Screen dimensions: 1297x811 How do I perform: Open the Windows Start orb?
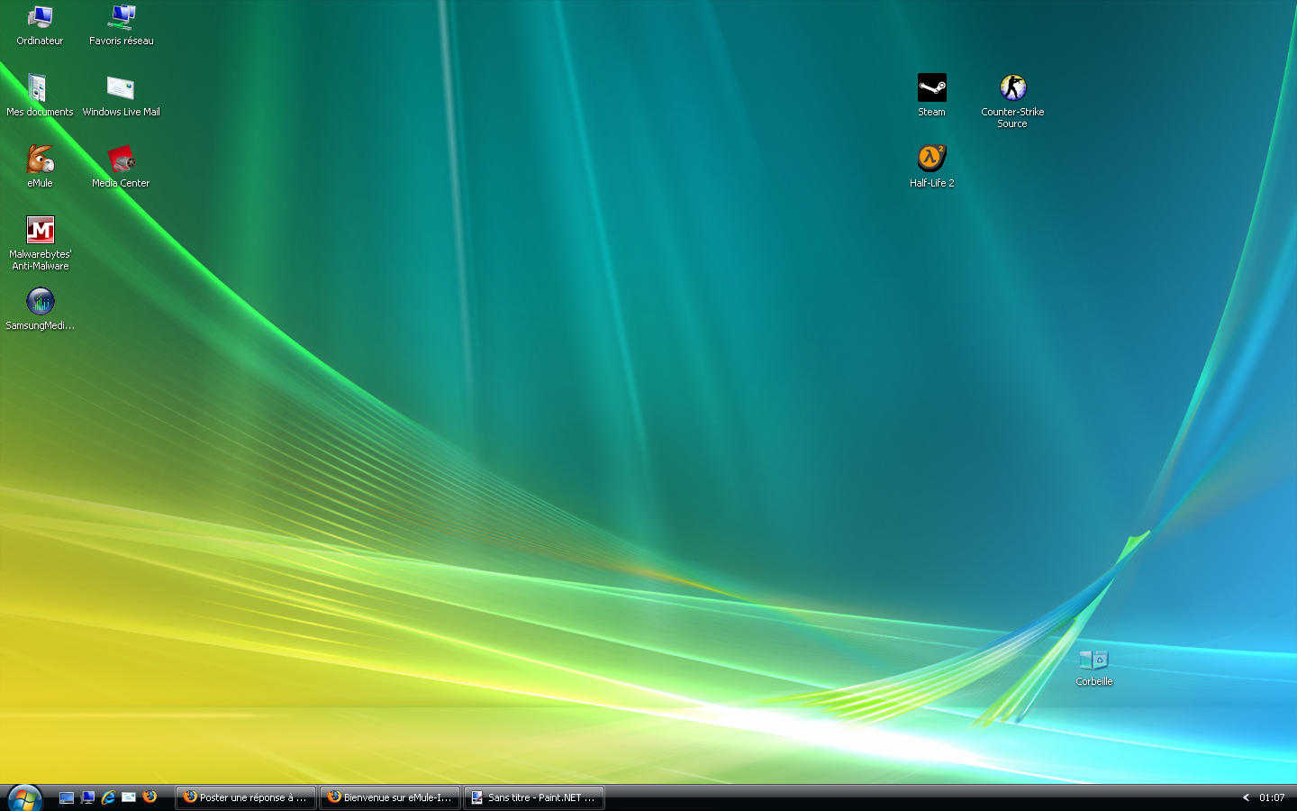[x=24, y=798]
